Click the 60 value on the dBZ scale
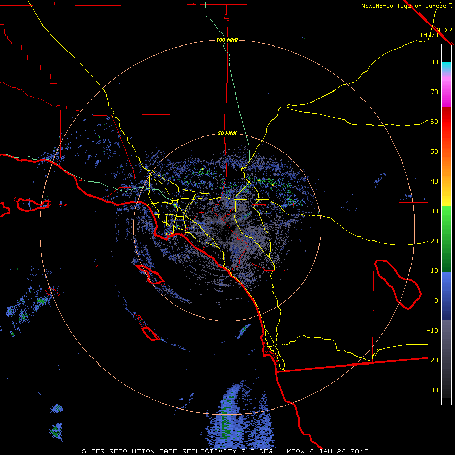This screenshot has height=455, width=455. pyautogui.click(x=434, y=122)
